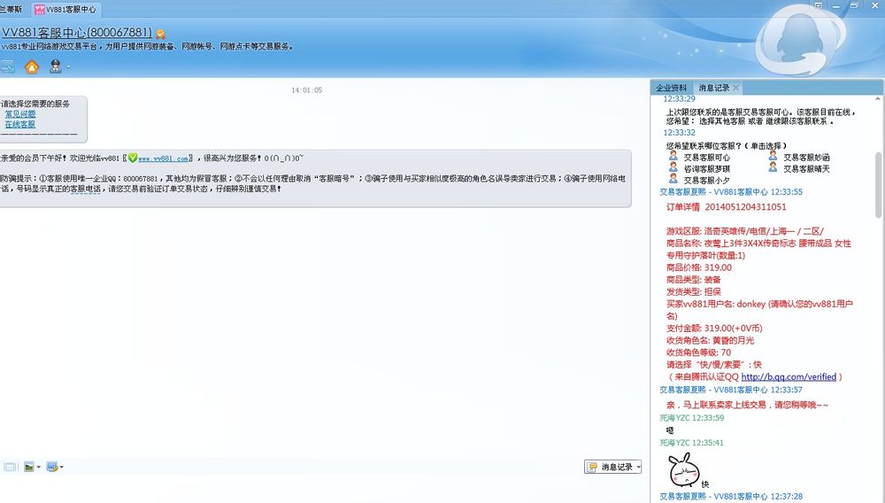Viewport: 885px width, 503px height.
Task: Click timestamp 12:33:29 in message history
Action: [x=679, y=99]
